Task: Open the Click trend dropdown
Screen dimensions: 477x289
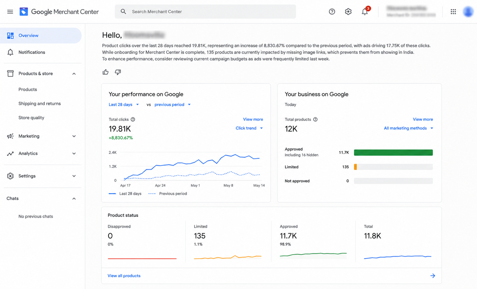Action: coord(249,128)
